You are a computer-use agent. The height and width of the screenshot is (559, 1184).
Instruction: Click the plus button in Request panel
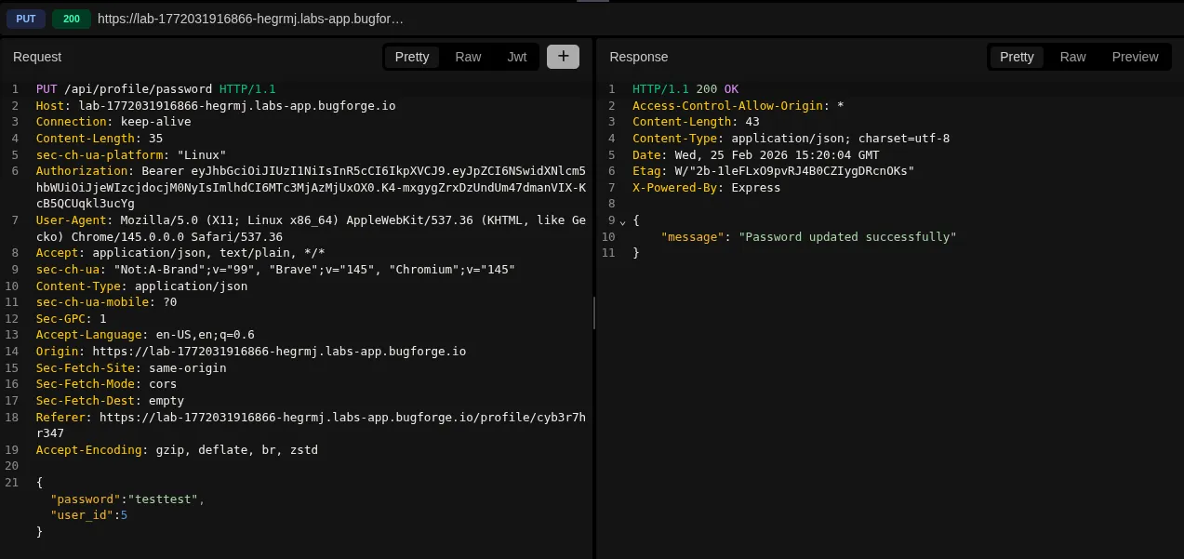pyautogui.click(x=563, y=57)
